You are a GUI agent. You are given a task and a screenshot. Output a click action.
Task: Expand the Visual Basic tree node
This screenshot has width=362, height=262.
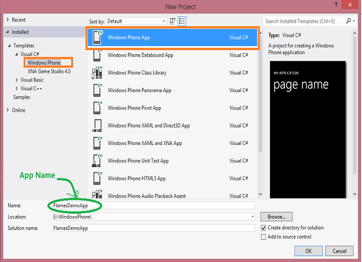[x=17, y=80]
